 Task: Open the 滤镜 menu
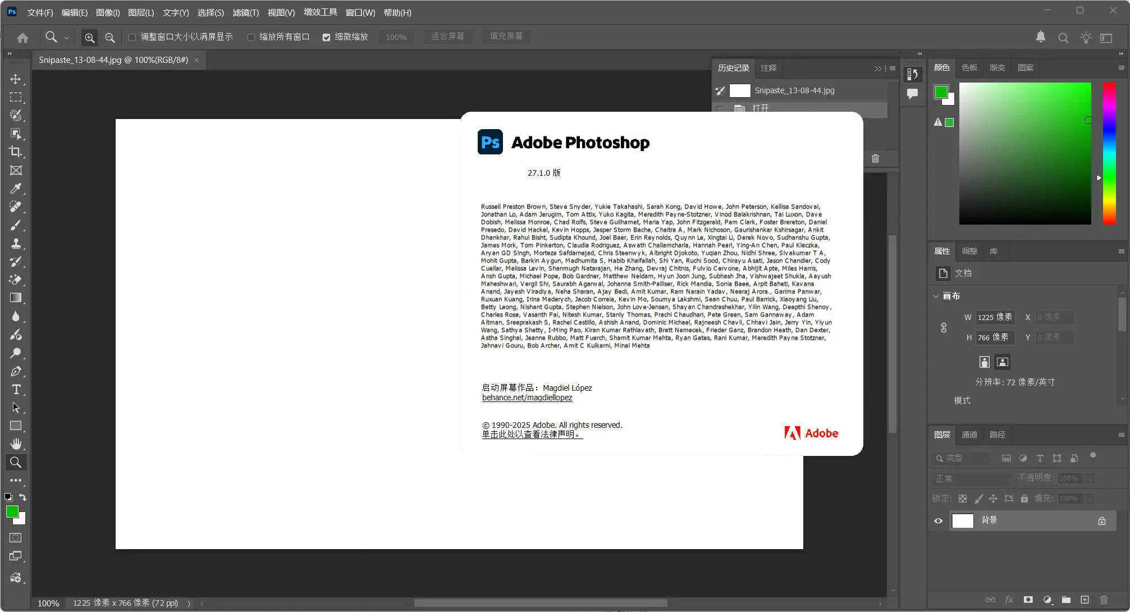[x=245, y=12]
